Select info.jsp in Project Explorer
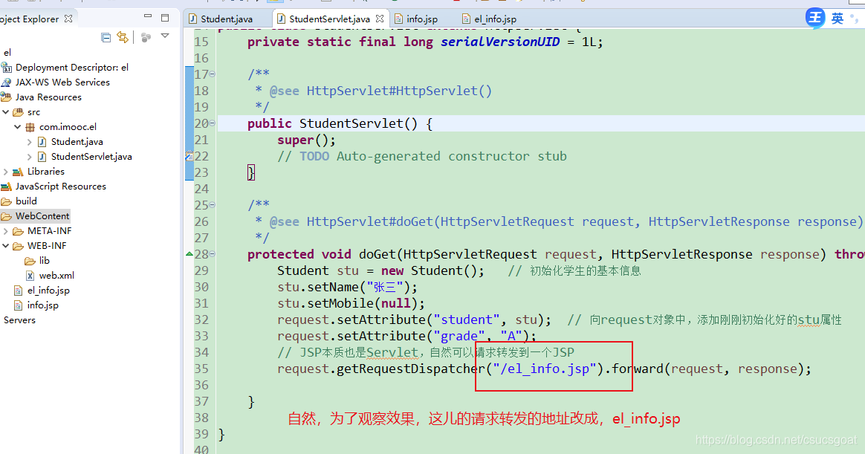The width and height of the screenshot is (865, 454). tap(42, 305)
